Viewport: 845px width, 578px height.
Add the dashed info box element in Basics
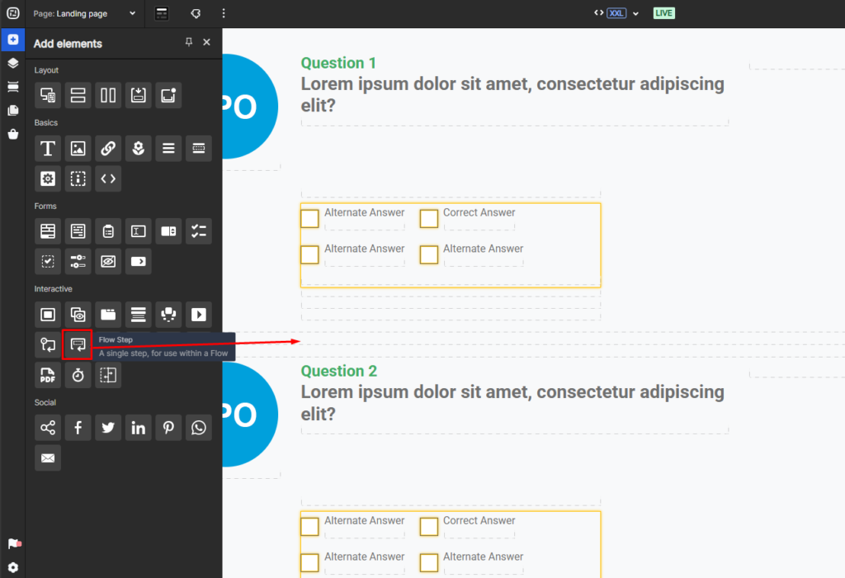coord(78,178)
